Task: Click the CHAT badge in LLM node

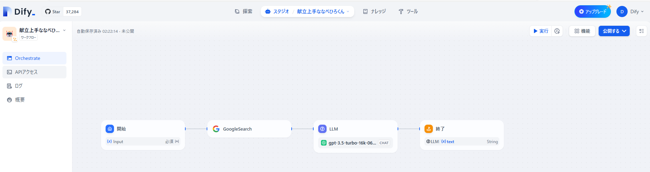Action: point(384,143)
